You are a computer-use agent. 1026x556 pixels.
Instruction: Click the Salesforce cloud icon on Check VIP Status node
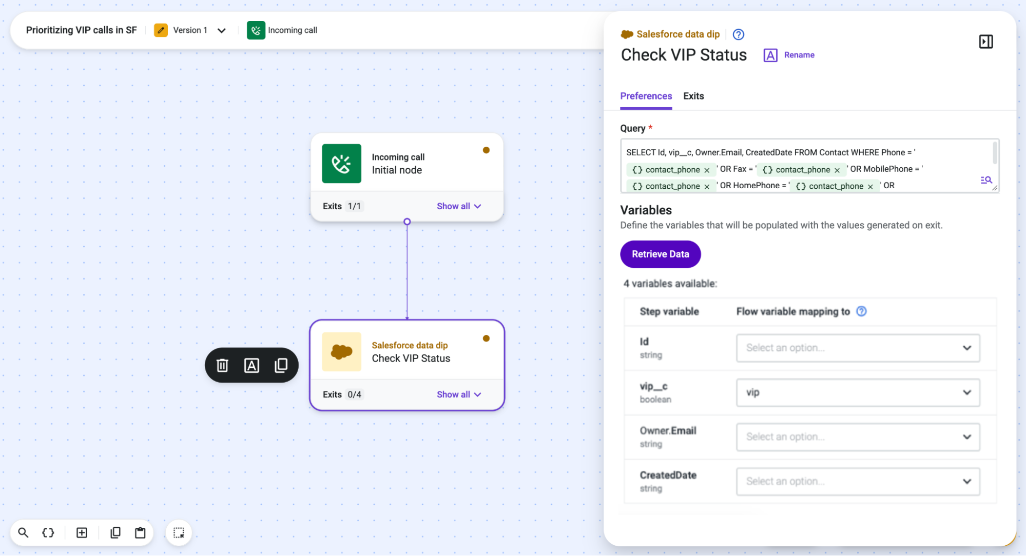[341, 352]
